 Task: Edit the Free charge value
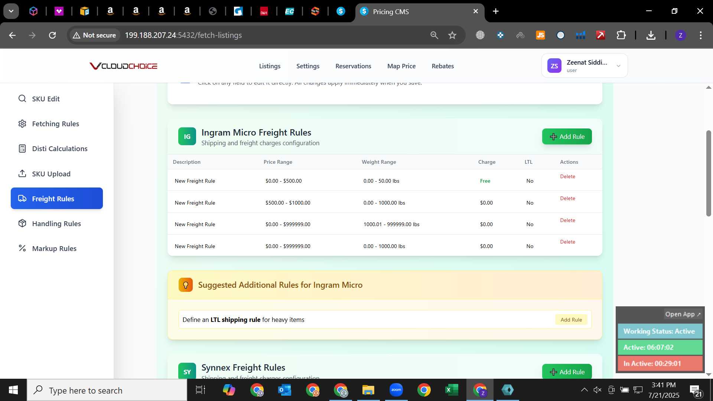coord(485,181)
